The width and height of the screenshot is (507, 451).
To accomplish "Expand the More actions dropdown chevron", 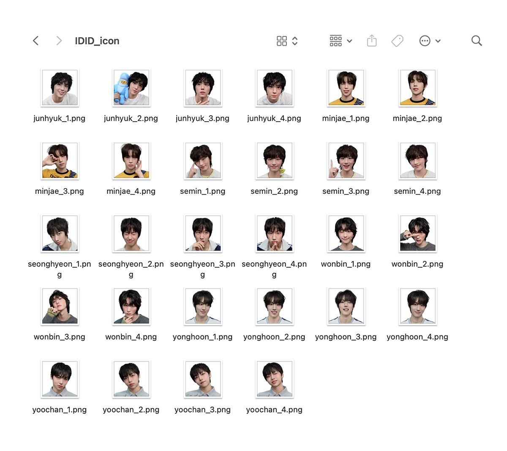I will pos(438,41).
